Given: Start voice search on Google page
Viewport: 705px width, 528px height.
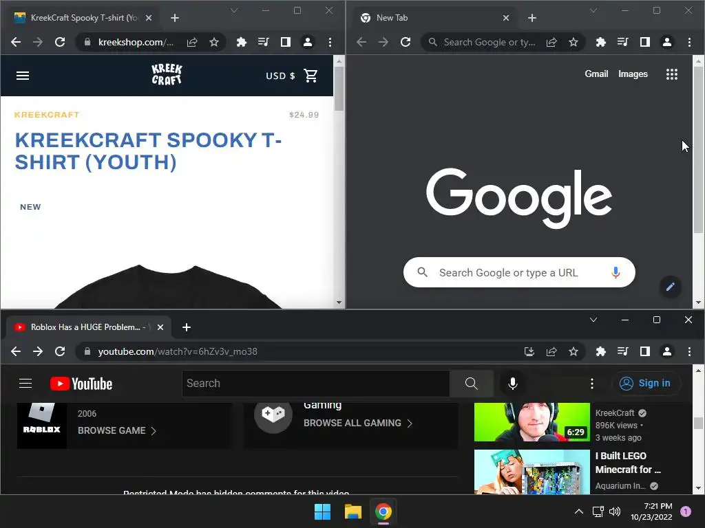Looking at the screenshot, I should pyautogui.click(x=615, y=272).
